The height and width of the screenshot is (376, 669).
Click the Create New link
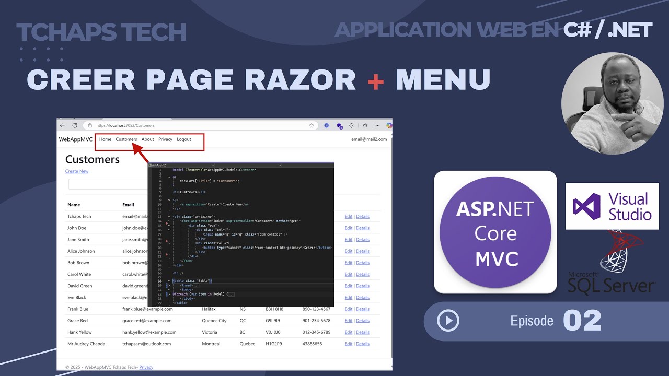77,171
